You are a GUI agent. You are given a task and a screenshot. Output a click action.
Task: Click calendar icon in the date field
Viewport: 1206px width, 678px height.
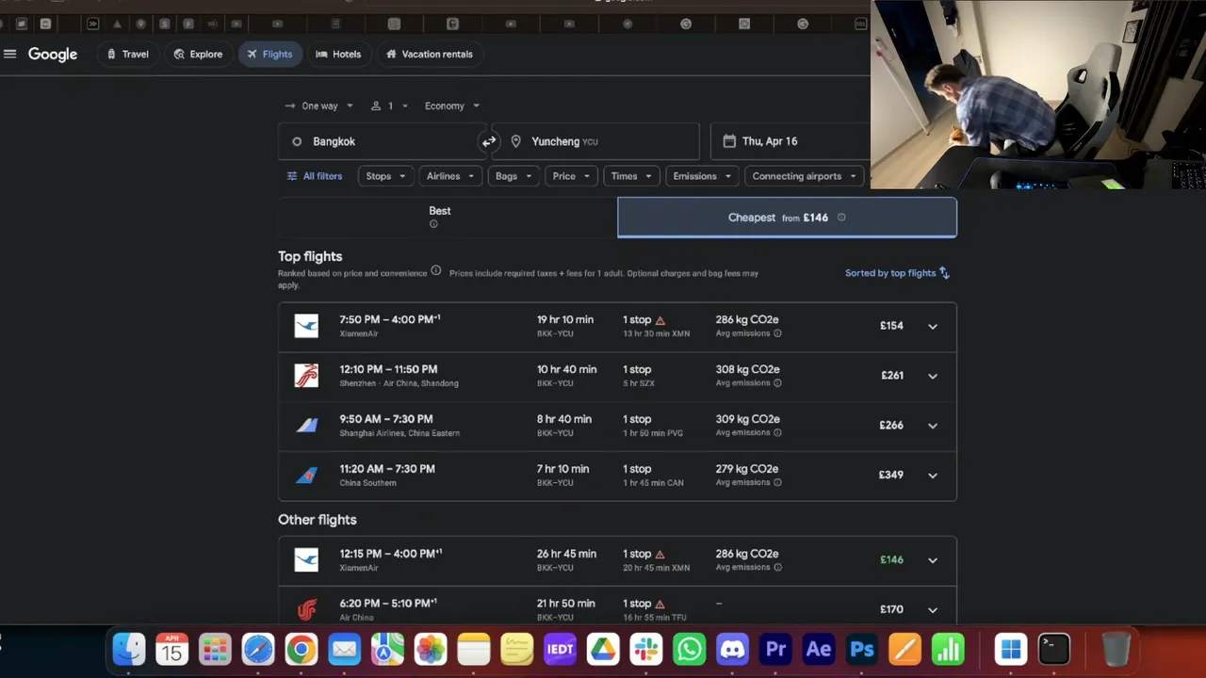point(728,141)
